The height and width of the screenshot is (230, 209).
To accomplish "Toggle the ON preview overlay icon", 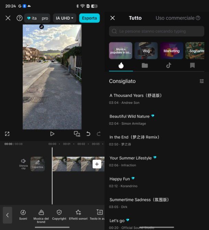I will coord(77,134).
